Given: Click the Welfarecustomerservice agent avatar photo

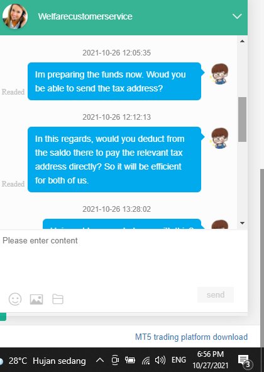Looking at the screenshot, I should [x=15, y=16].
